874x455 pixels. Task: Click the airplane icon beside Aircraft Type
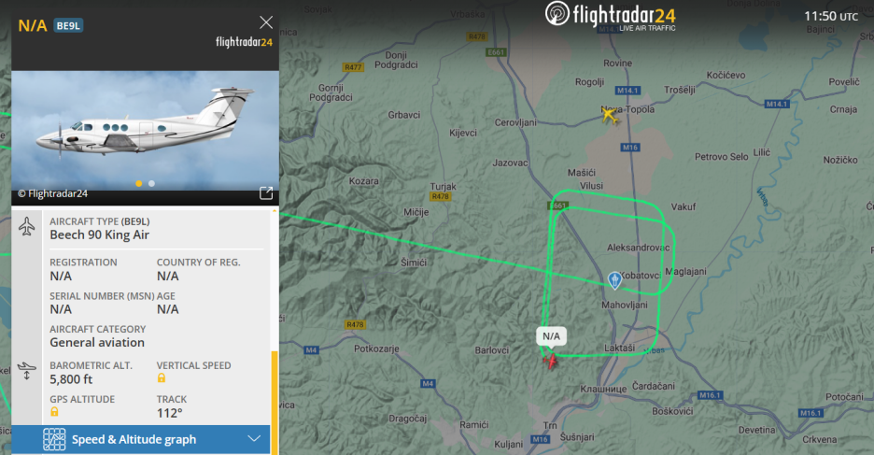27,227
